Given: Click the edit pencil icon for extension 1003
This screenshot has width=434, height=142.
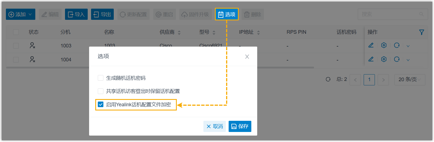Looking at the screenshot, I should coord(371,45).
